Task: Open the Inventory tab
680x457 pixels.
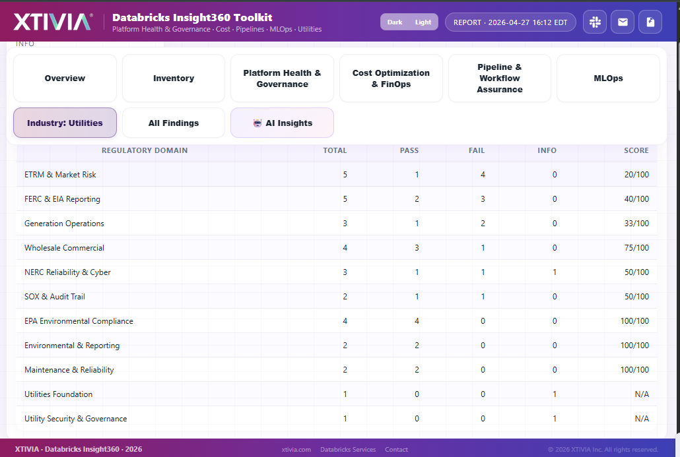Action: [174, 78]
